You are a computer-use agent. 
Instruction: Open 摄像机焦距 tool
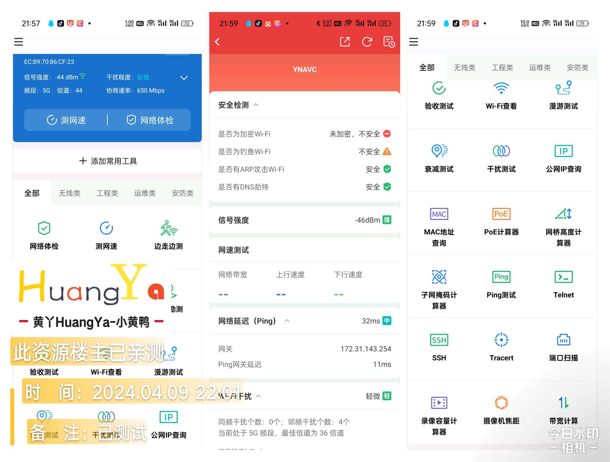pos(501,411)
